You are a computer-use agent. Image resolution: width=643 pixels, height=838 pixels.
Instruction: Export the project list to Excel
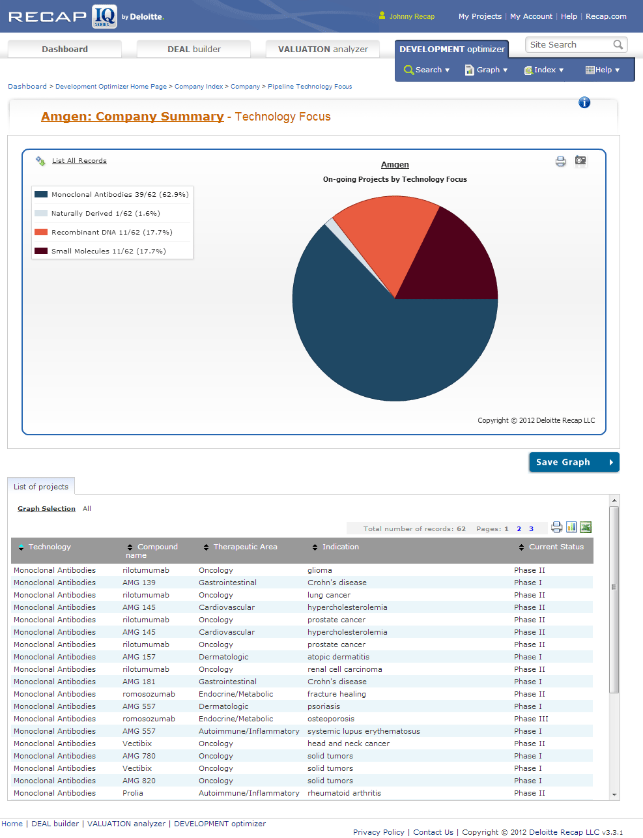(586, 527)
